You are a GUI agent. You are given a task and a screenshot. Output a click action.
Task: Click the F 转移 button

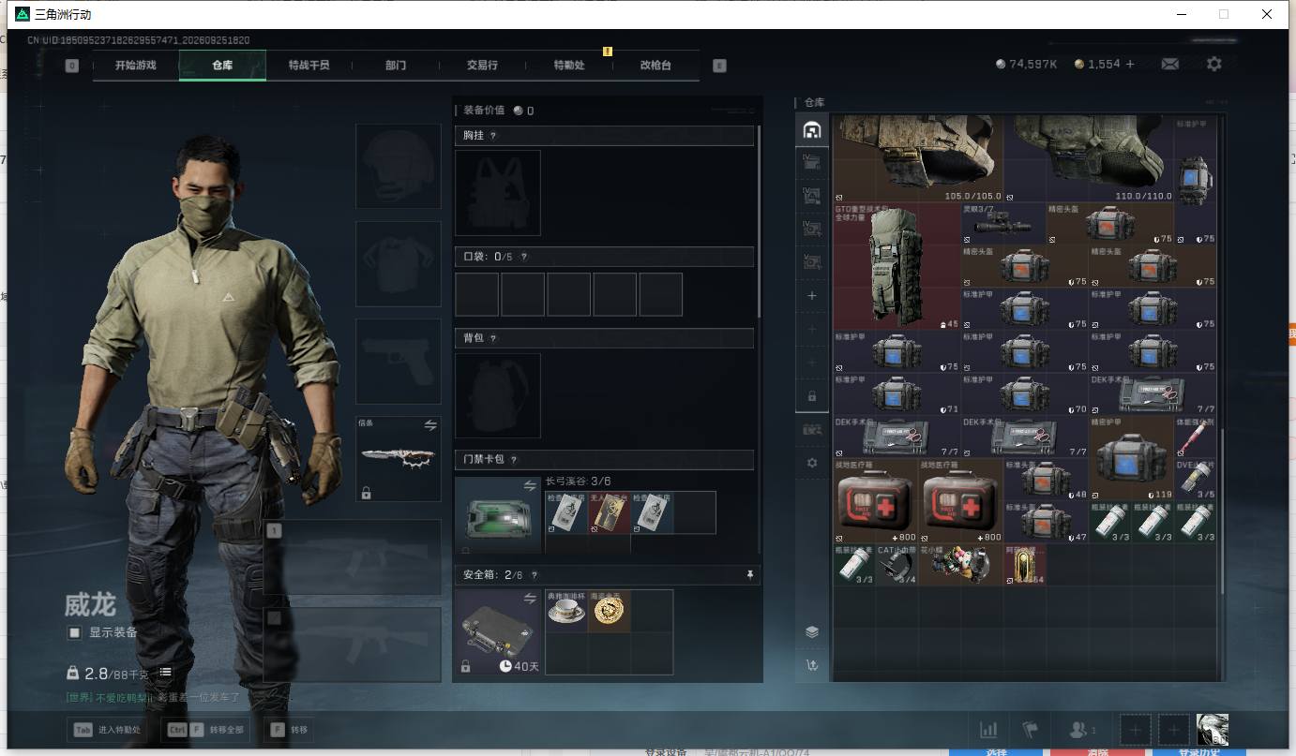pyautogui.click(x=291, y=730)
